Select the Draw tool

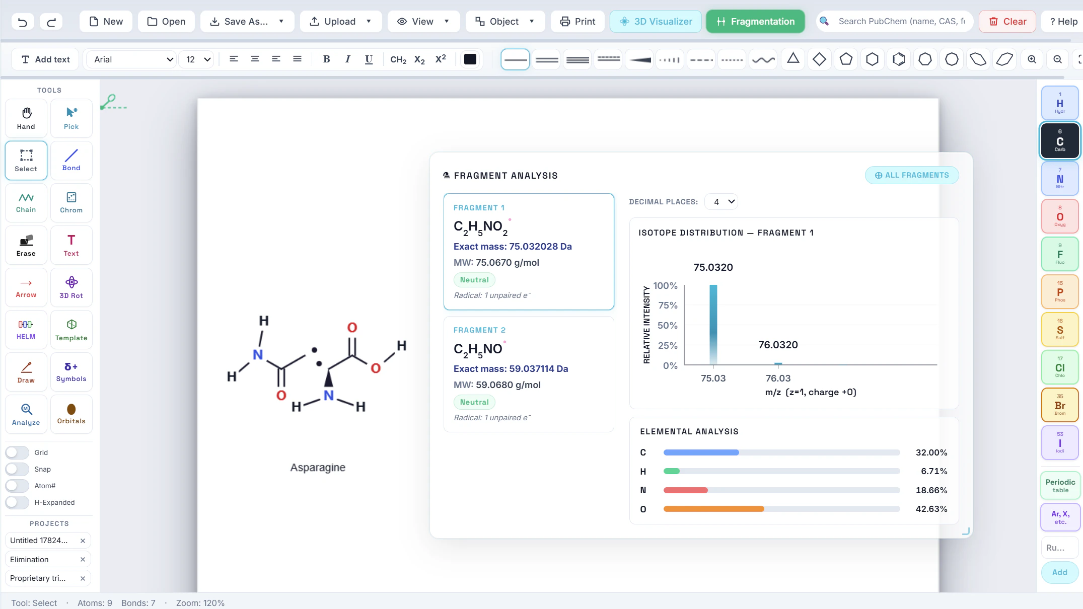26,372
